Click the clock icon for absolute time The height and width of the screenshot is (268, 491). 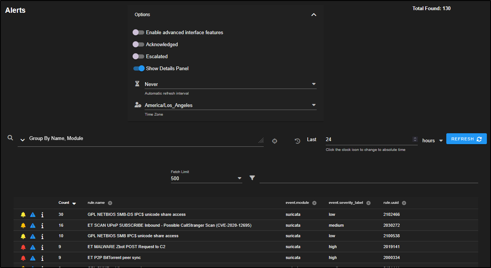tap(298, 141)
